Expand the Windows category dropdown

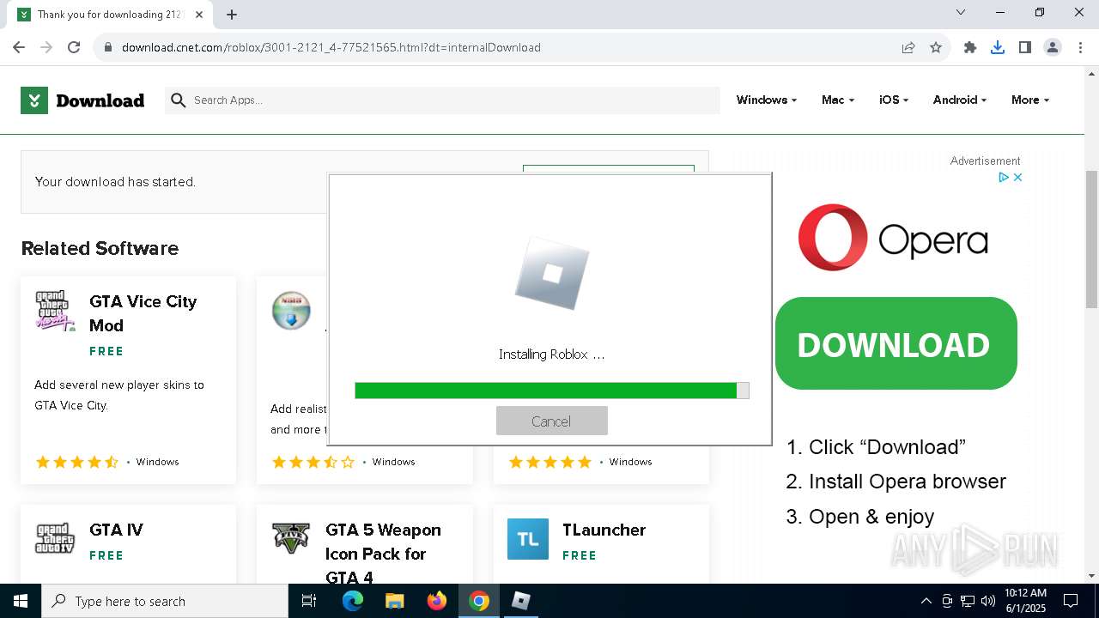tap(767, 100)
